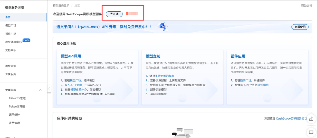Click 模型服务灵积 breadcrumb link
Screen dimensions: 318x138
[61, 6]
